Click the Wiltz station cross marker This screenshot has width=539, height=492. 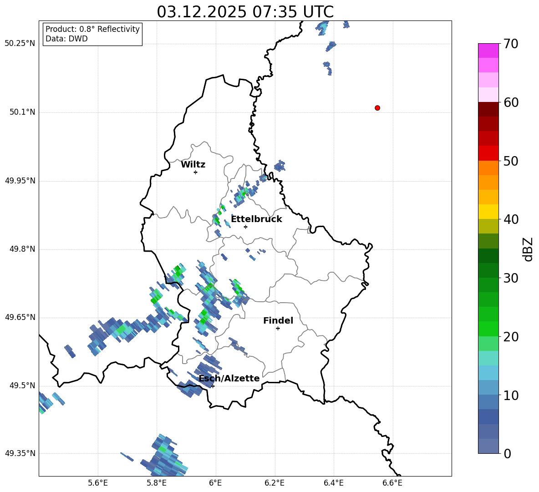point(195,172)
